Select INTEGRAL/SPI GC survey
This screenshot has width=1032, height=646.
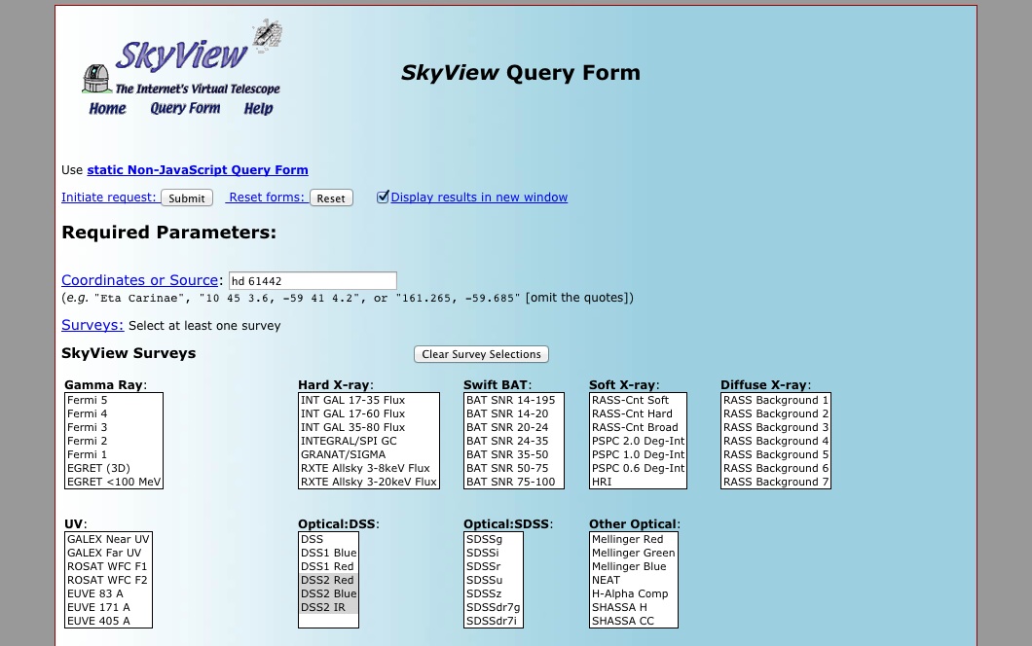click(x=369, y=441)
